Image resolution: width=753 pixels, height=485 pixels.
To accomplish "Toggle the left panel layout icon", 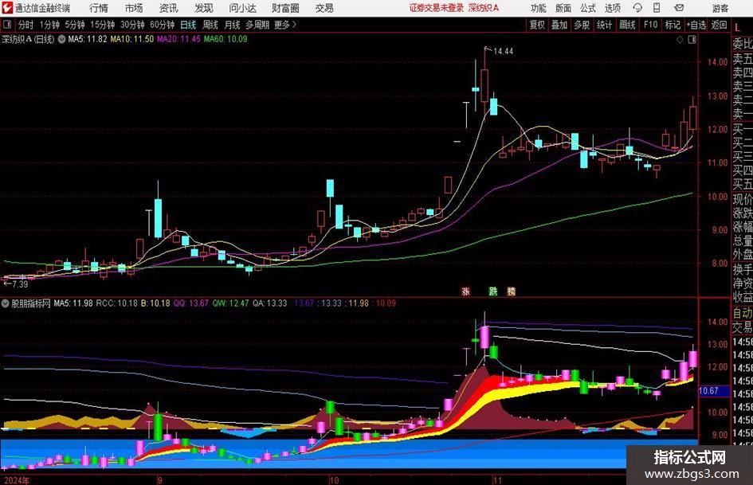I will click(6, 25).
